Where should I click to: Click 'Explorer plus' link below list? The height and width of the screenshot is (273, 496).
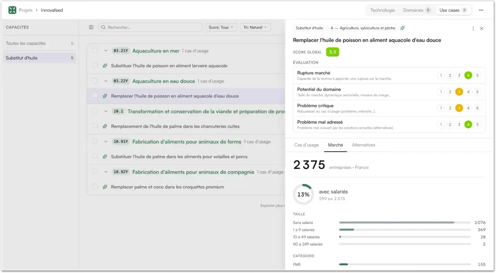273,206
